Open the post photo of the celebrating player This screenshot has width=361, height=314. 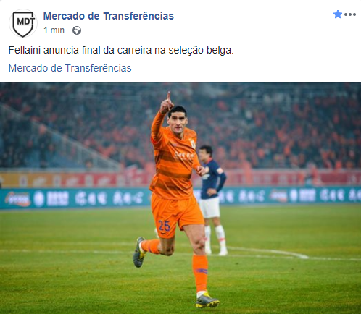point(180,198)
